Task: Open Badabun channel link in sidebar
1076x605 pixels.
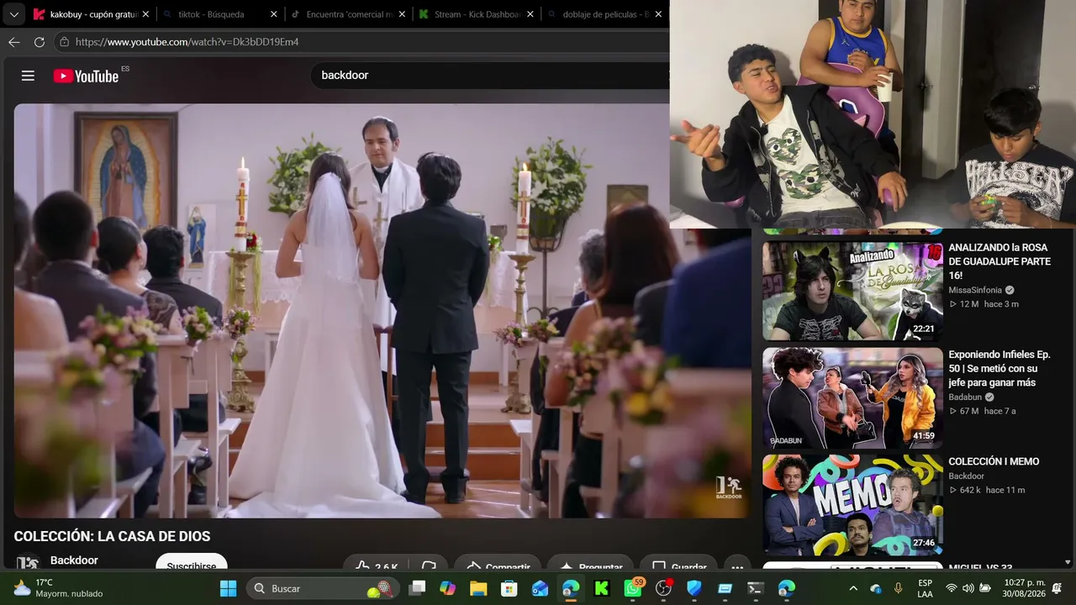Action: (965, 397)
